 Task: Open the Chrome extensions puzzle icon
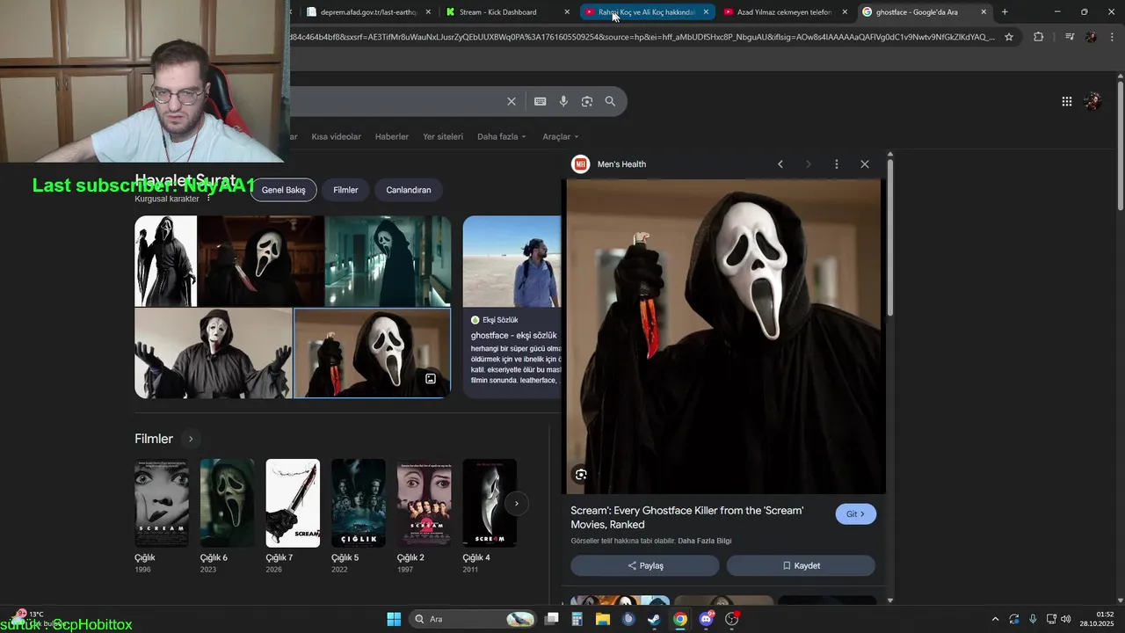pyautogui.click(x=1038, y=37)
